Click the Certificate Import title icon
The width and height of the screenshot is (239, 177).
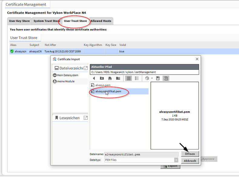click(x=55, y=59)
